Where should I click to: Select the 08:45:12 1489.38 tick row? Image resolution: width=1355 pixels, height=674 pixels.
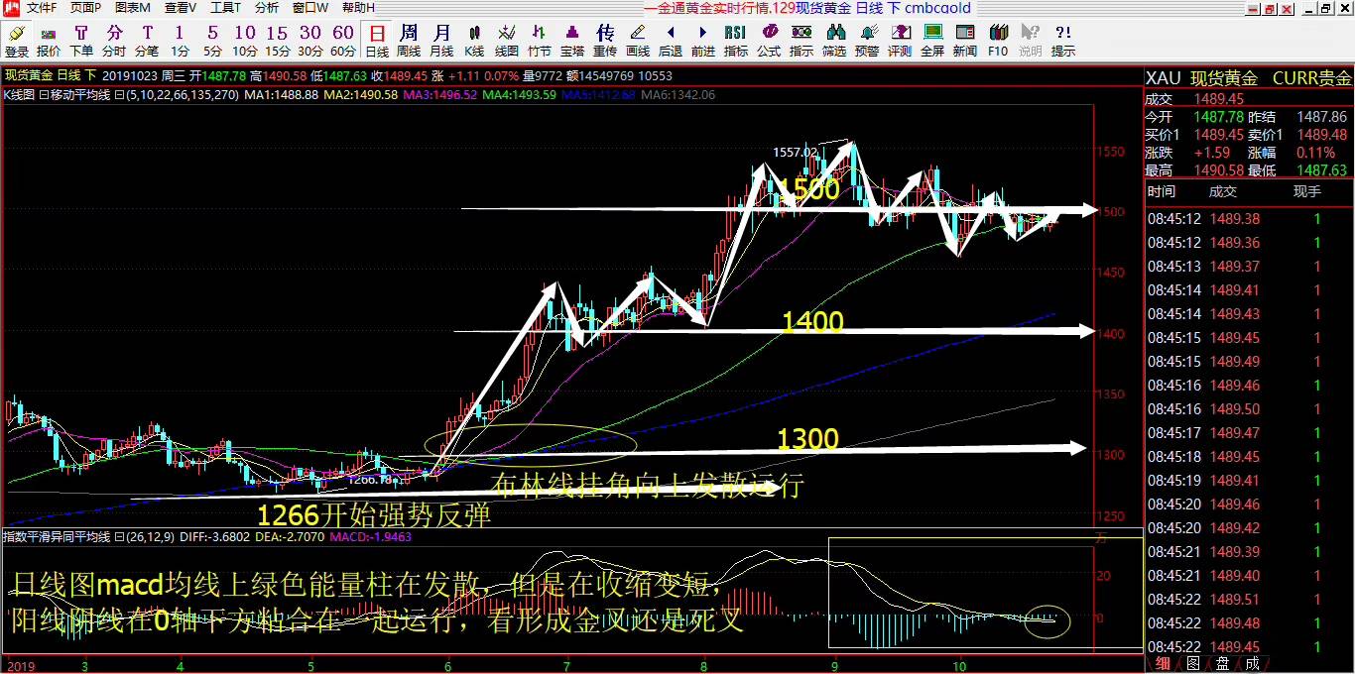point(1249,219)
